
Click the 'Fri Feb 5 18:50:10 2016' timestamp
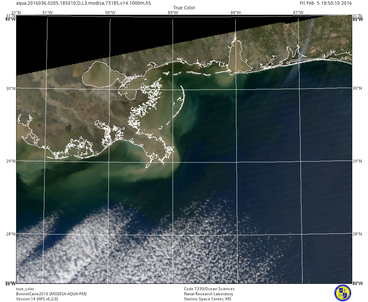(x=326, y=3)
